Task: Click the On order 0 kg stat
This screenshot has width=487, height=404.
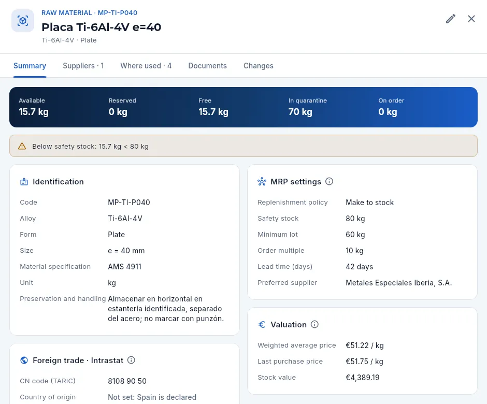Action: pos(391,107)
